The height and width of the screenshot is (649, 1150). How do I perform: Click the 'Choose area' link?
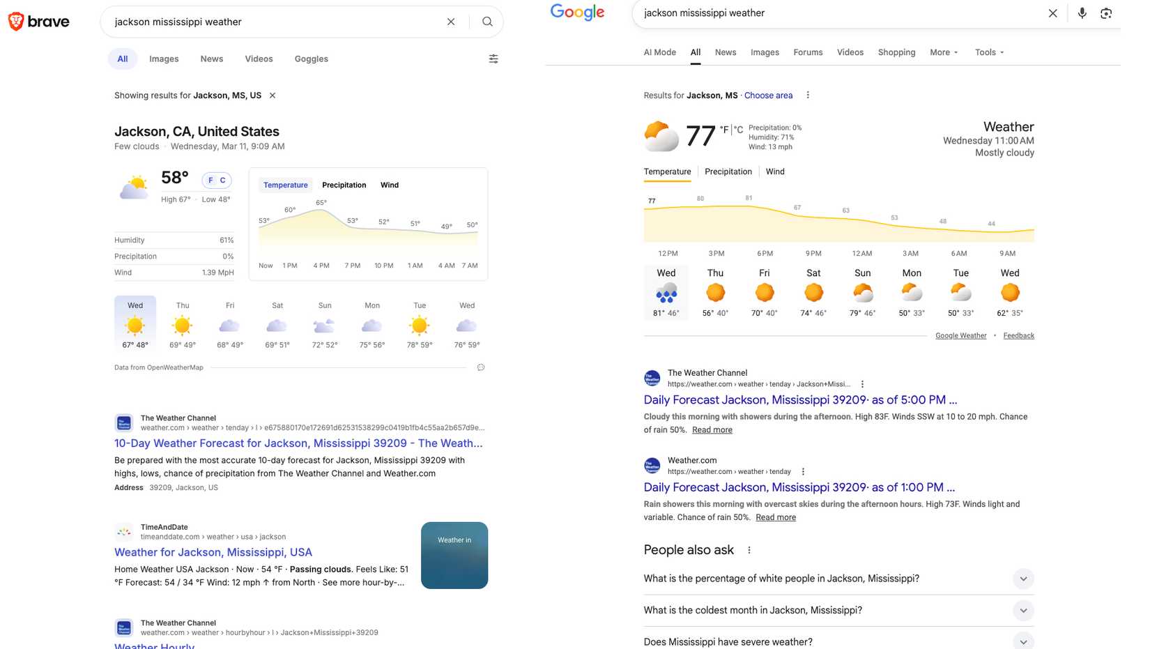pyautogui.click(x=768, y=95)
